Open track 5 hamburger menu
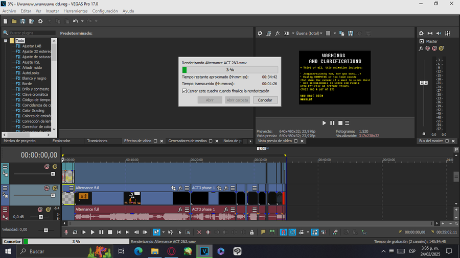460x258 pixels. (x=5, y=188)
